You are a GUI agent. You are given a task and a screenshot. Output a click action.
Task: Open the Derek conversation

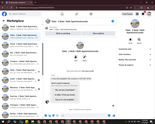(21, 45)
